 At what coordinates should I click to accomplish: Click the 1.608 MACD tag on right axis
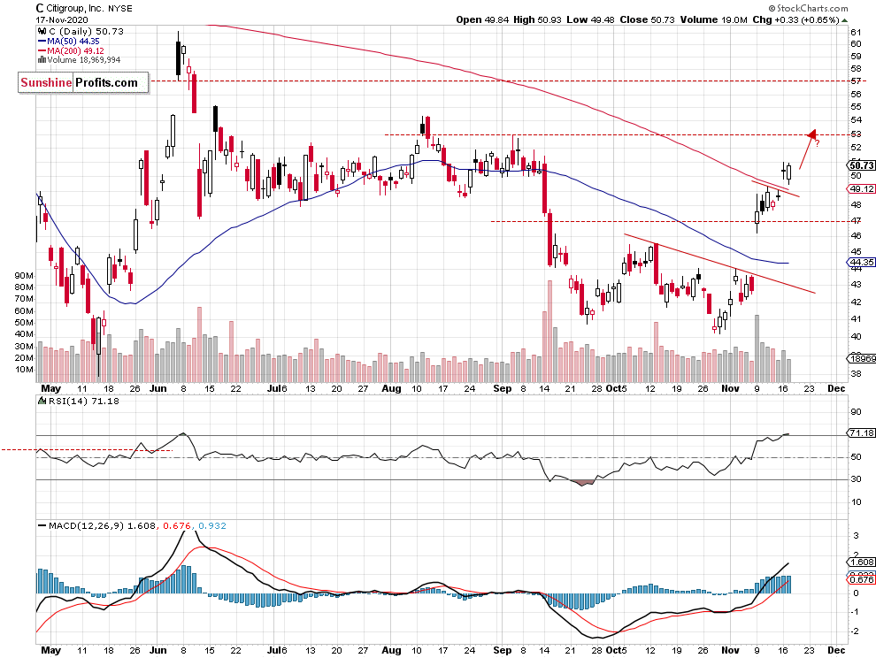[862, 562]
